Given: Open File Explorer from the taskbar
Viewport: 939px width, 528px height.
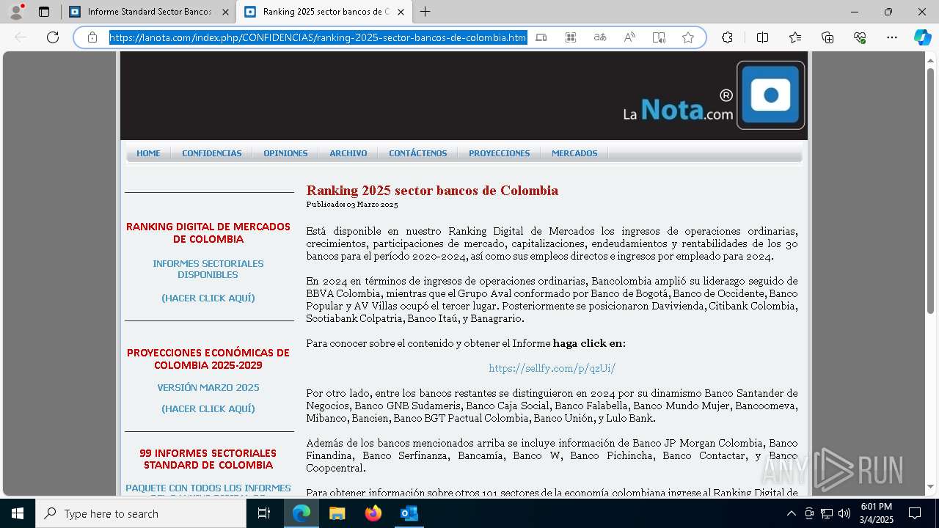Looking at the screenshot, I should [337, 513].
